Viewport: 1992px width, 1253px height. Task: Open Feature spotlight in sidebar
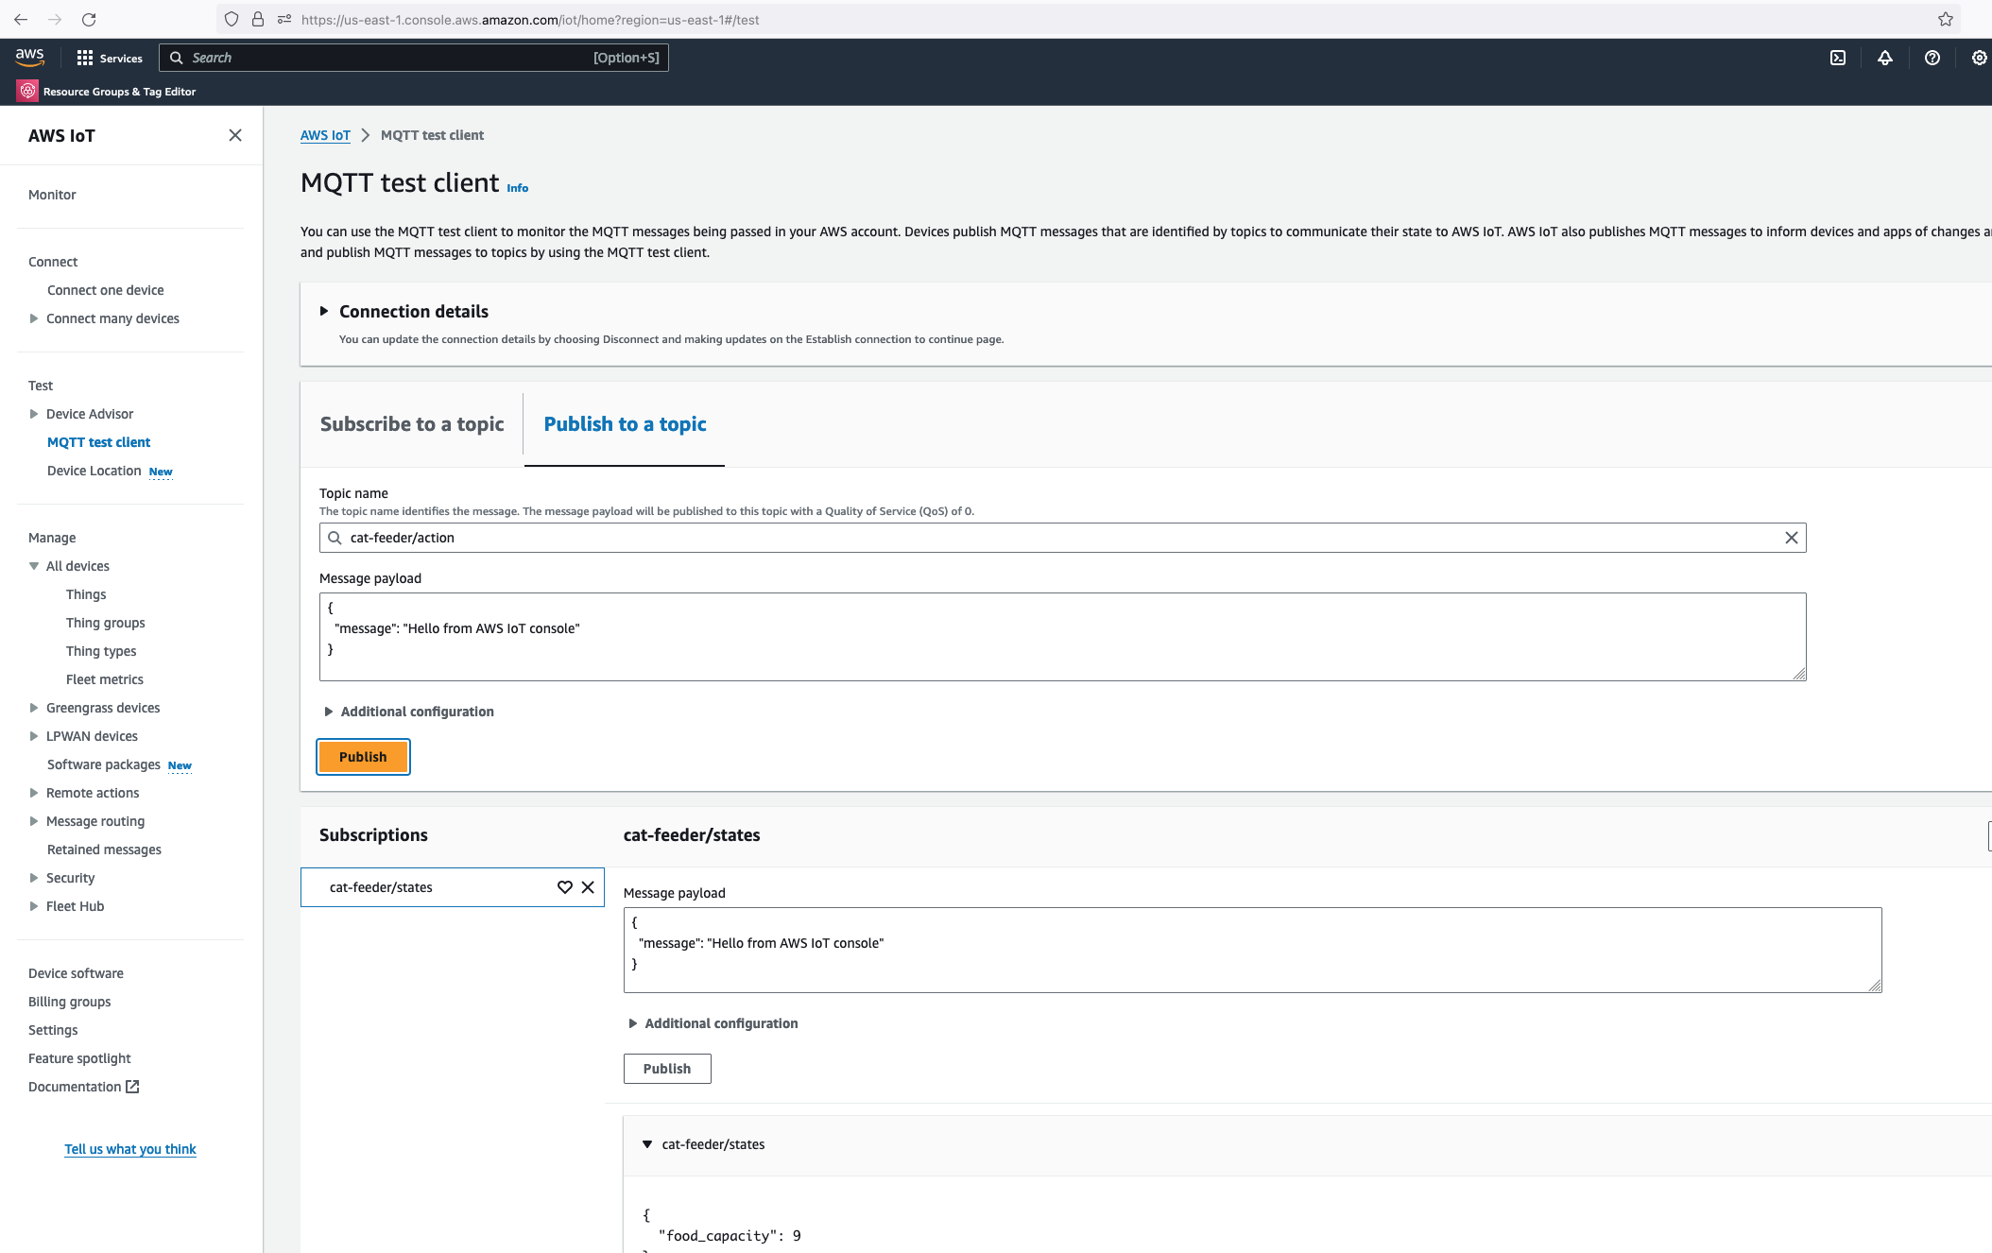(79, 1058)
